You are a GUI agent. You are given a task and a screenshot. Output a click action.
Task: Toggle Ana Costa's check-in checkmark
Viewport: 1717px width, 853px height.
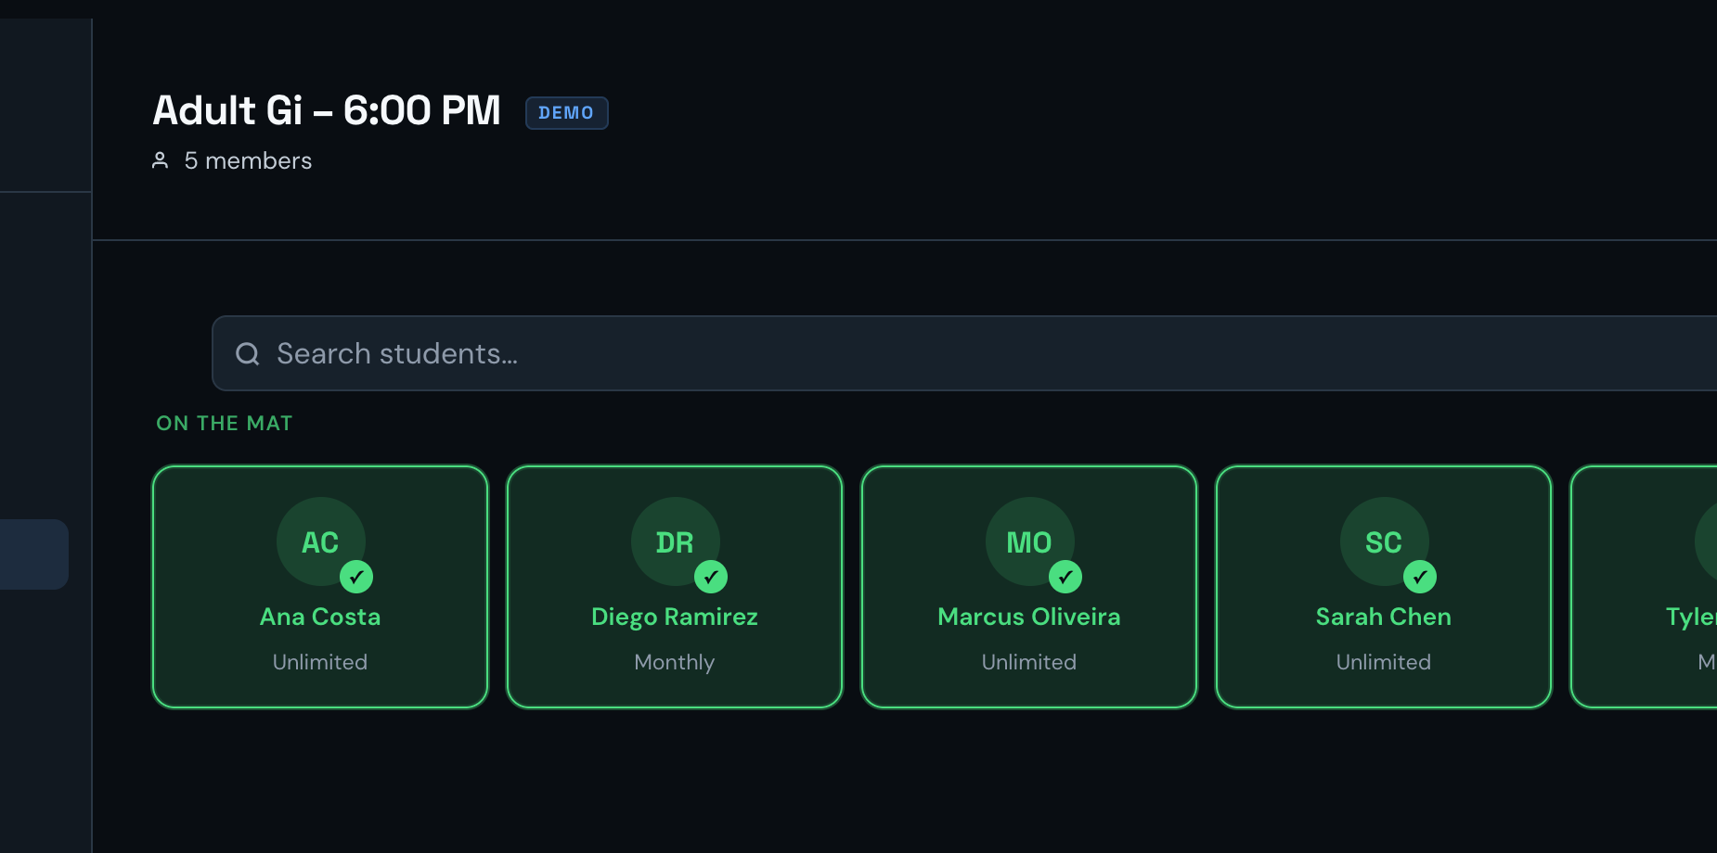(356, 577)
